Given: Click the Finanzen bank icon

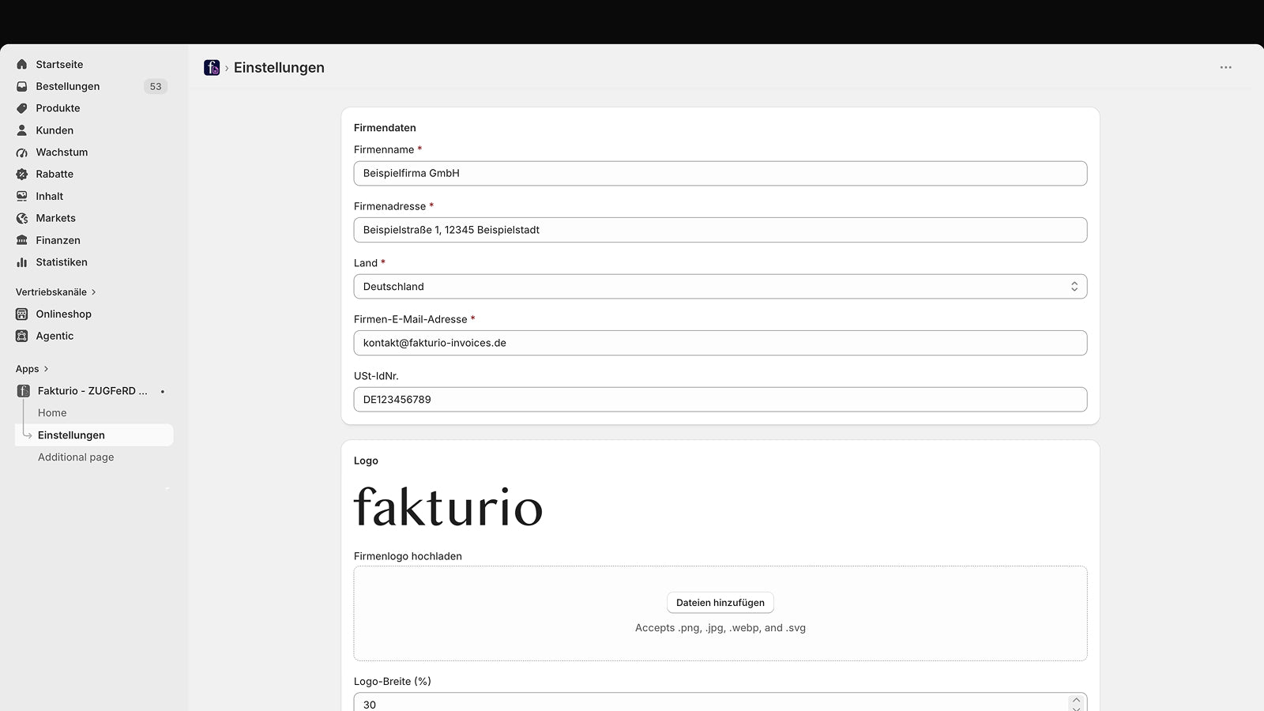Looking at the screenshot, I should click(x=22, y=240).
